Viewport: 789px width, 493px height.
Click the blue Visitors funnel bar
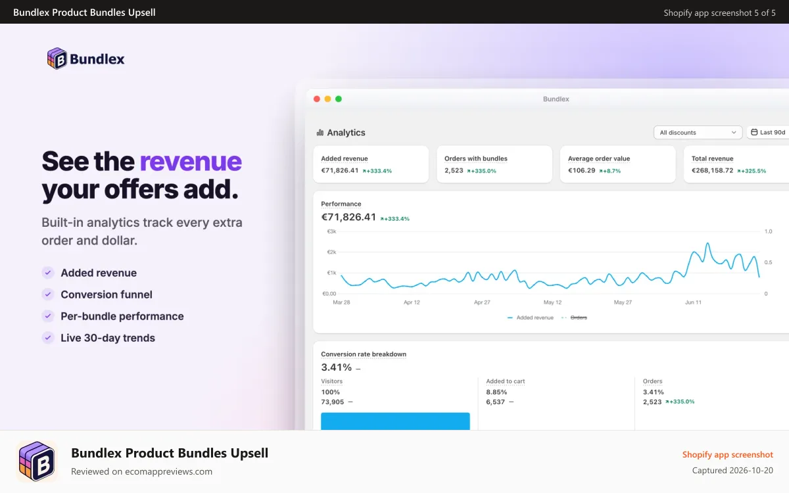[x=395, y=421]
